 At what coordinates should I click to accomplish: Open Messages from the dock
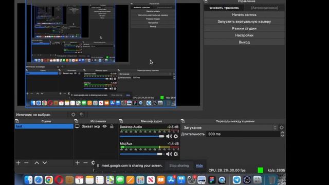(x=120, y=180)
